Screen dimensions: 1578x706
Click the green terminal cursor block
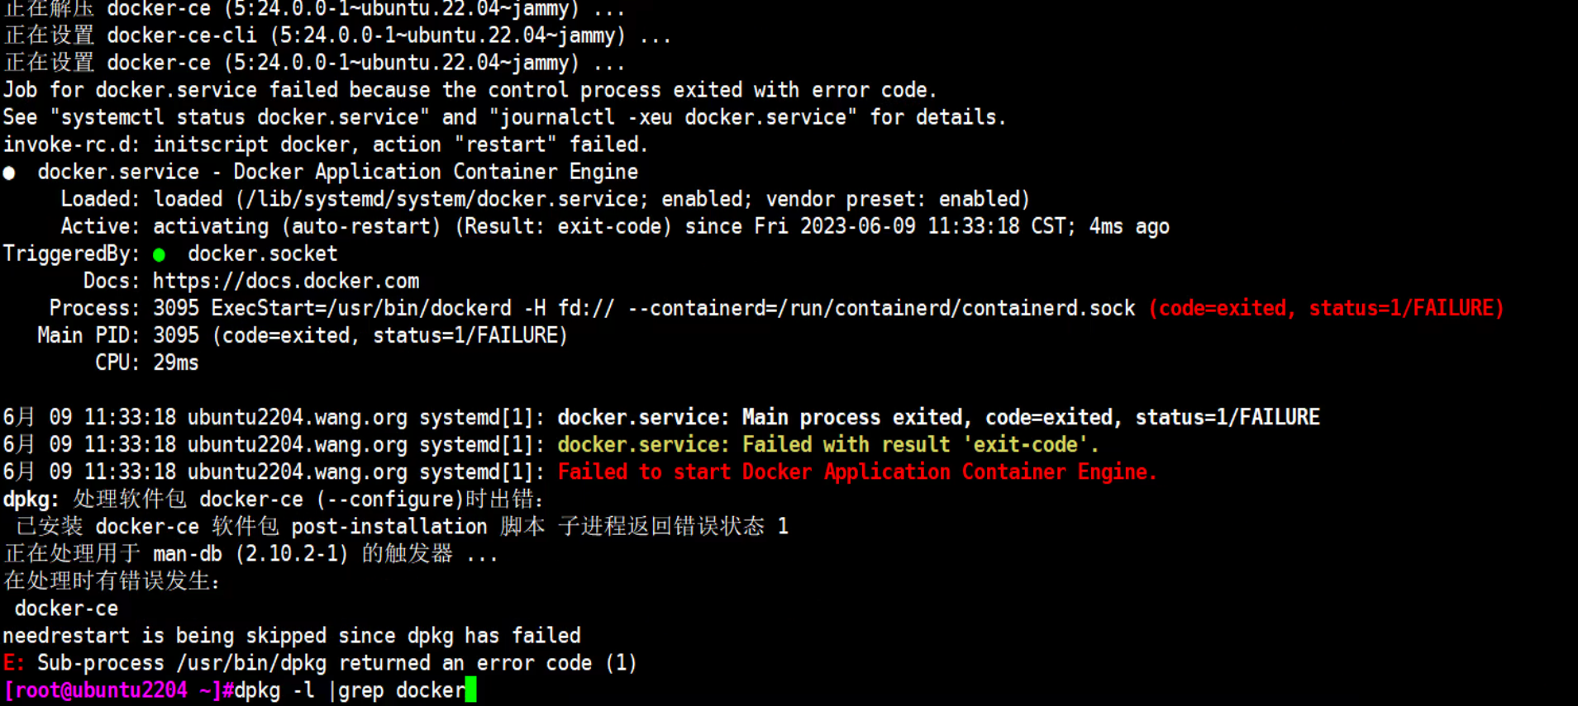tap(470, 690)
